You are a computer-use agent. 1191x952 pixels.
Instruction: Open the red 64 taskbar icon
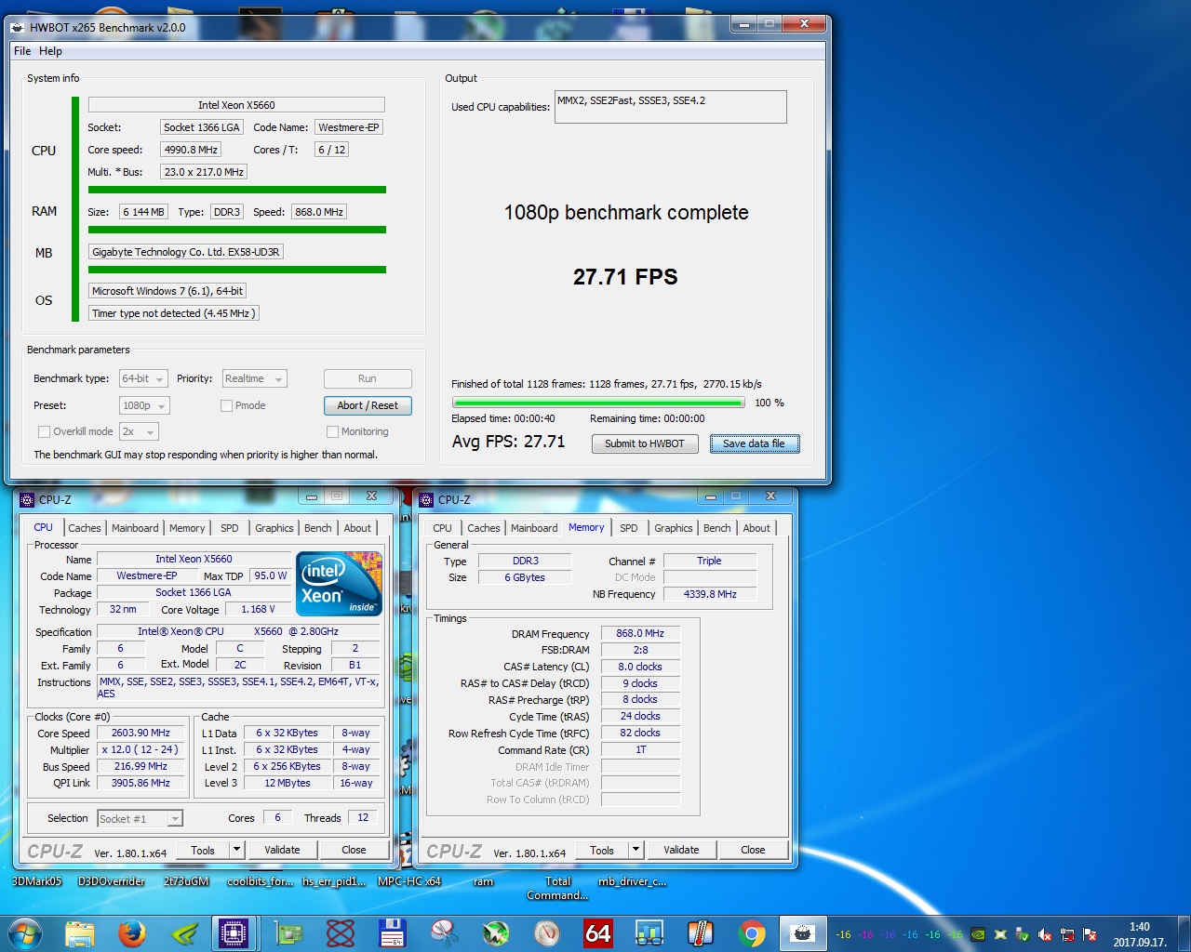(x=597, y=932)
